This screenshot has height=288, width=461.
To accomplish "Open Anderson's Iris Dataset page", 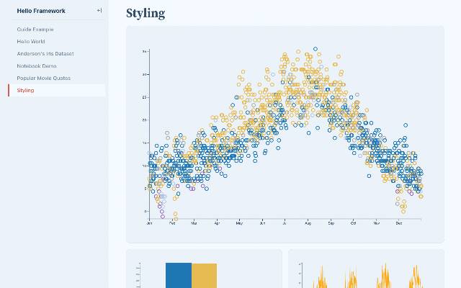I will point(45,54).
